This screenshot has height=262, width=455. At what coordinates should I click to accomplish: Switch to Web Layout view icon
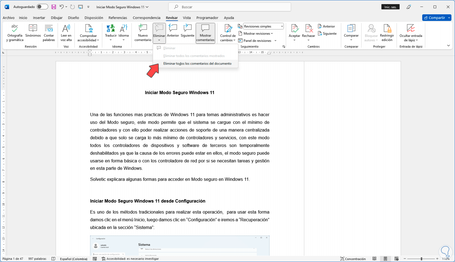click(396, 259)
